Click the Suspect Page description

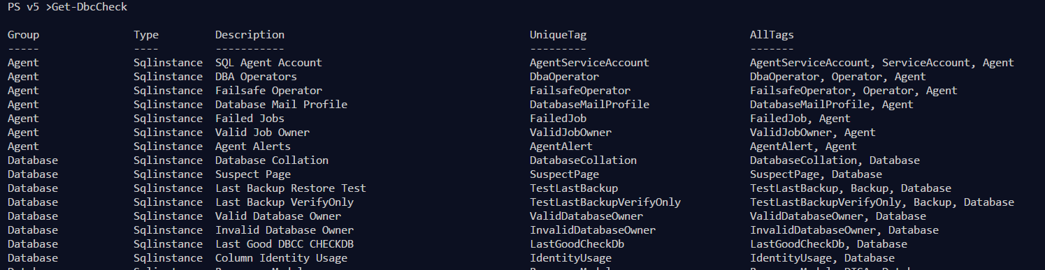pos(252,174)
